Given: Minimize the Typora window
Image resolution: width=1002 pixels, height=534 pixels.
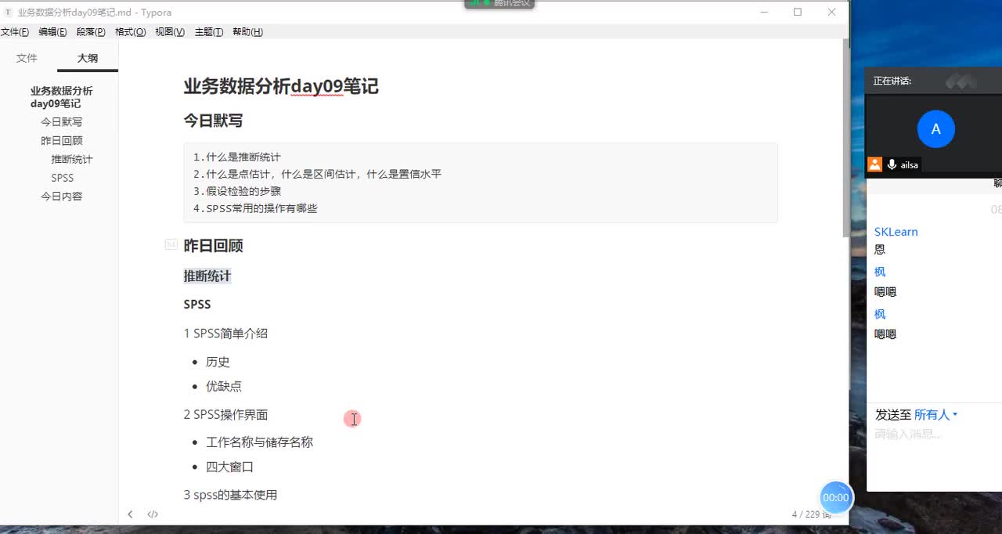Looking at the screenshot, I should 764,12.
